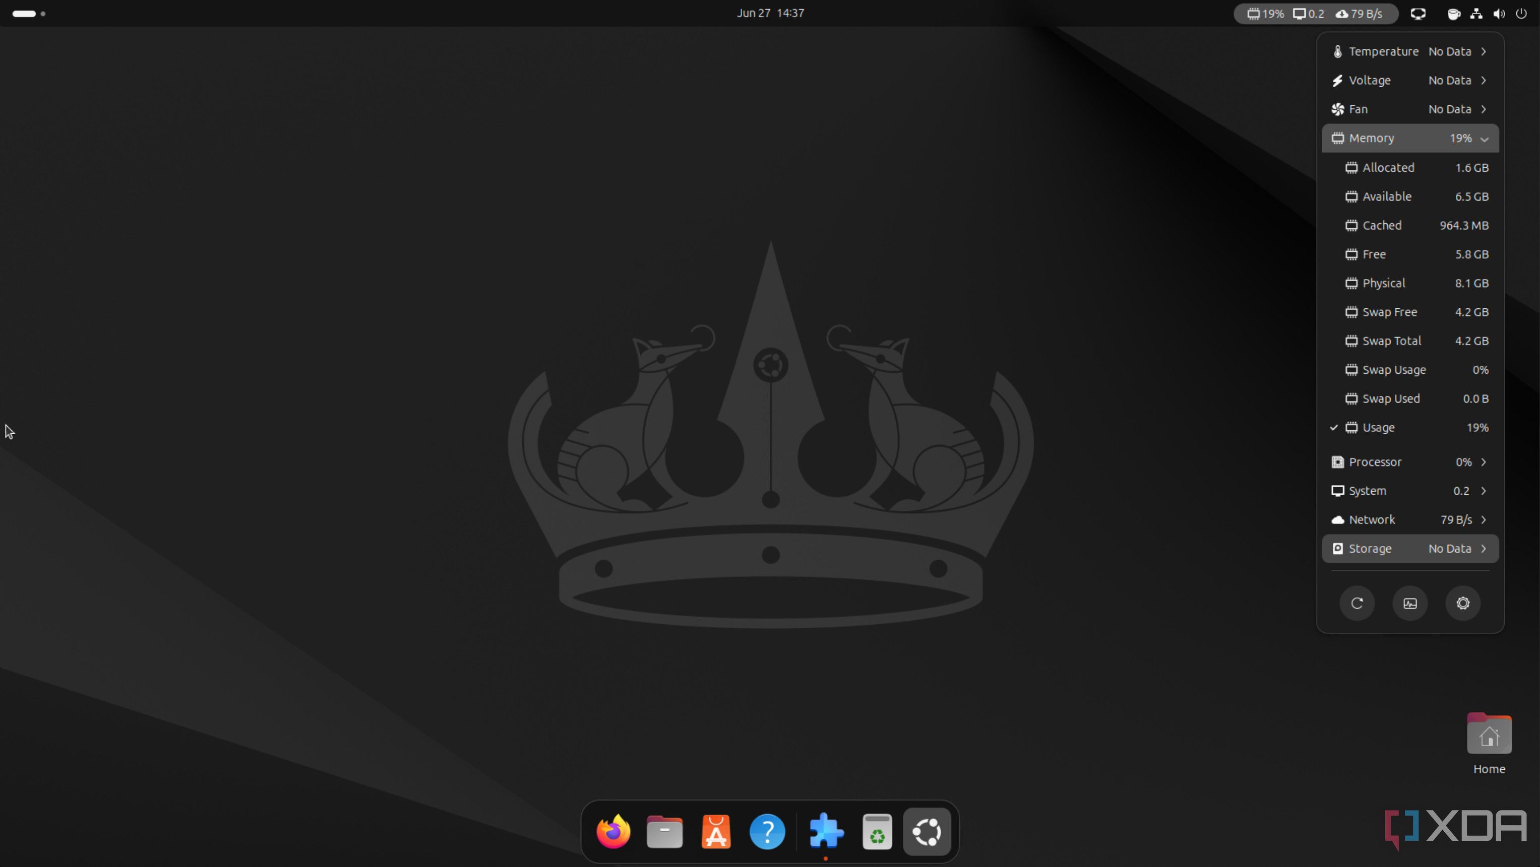The width and height of the screenshot is (1540, 867).
Task: Expand the Fan submenu
Action: pyautogui.click(x=1410, y=109)
